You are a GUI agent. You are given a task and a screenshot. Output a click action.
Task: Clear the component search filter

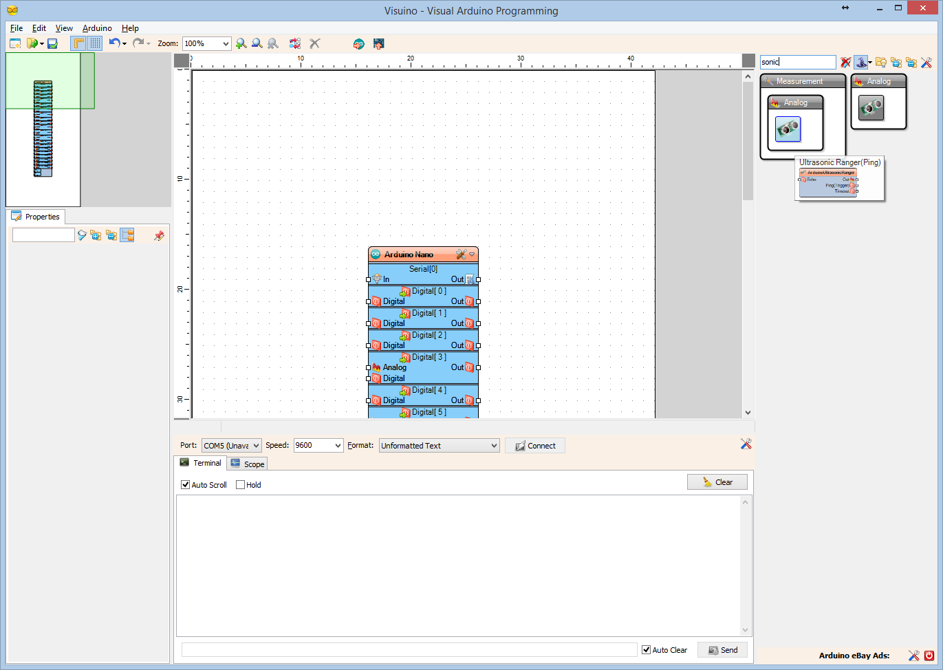(845, 62)
